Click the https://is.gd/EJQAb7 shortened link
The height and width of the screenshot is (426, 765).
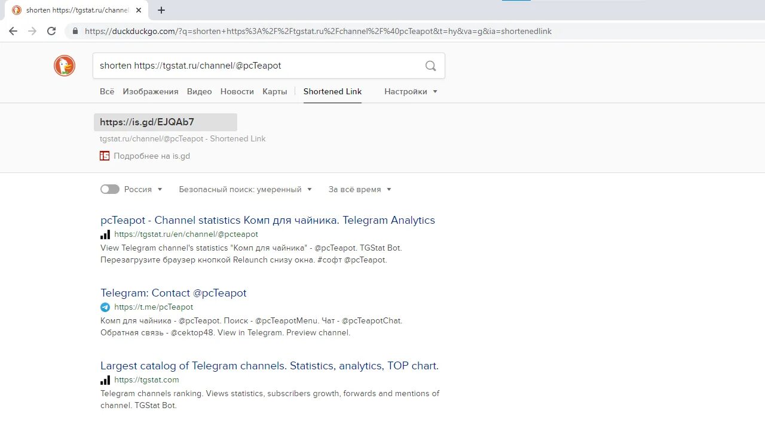[x=147, y=122]
